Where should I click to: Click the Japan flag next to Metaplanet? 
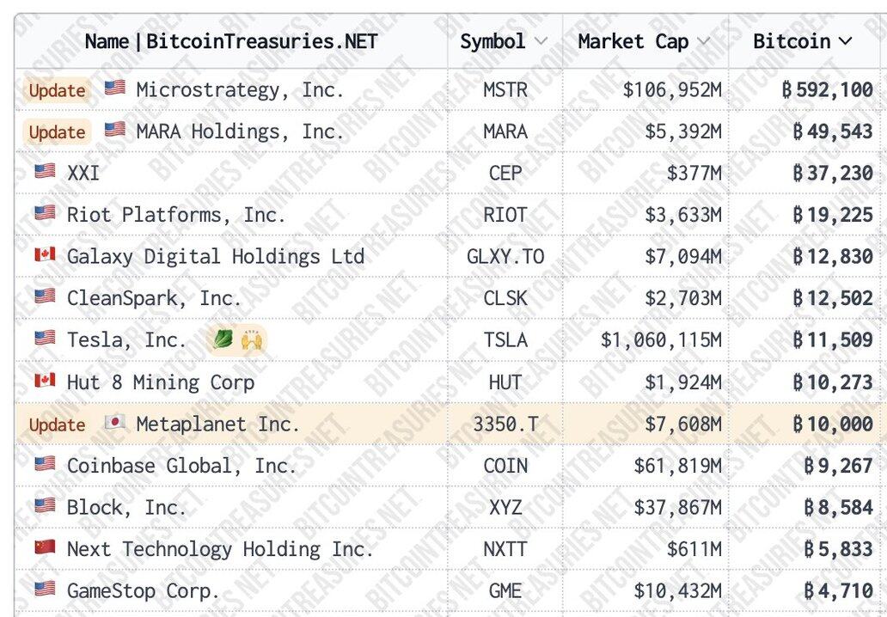(x=114, y=424)
